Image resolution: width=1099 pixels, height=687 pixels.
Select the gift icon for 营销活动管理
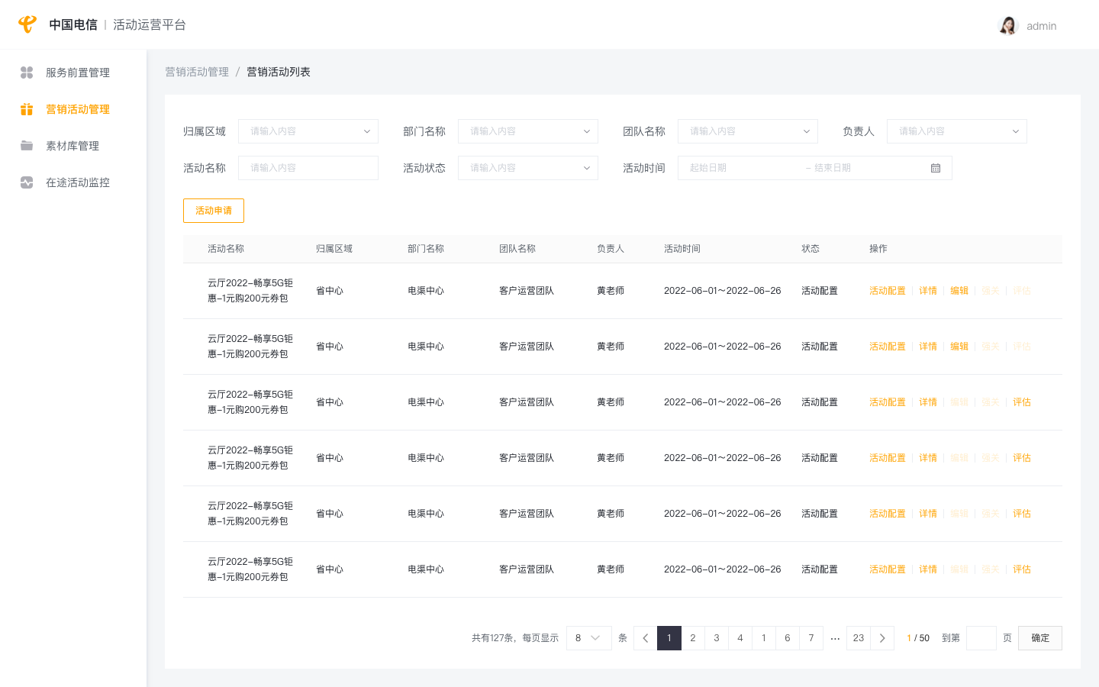(27, 109)
